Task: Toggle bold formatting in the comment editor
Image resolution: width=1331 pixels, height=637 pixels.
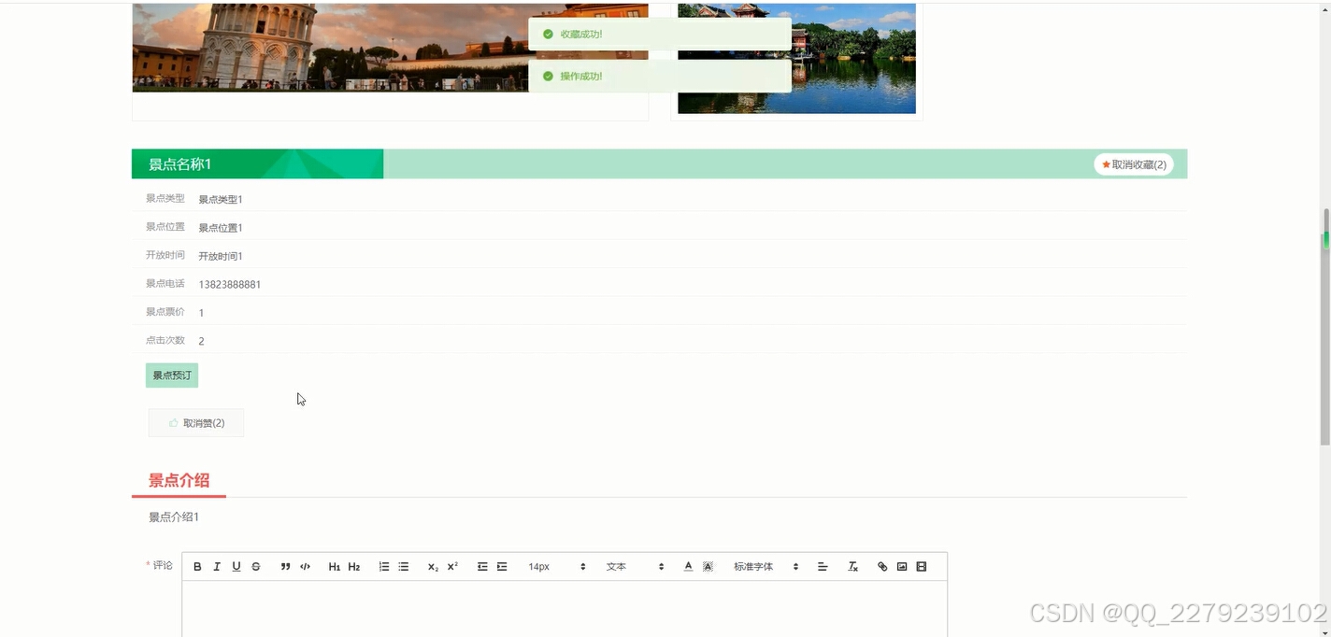Action: [x=197, y=566]
